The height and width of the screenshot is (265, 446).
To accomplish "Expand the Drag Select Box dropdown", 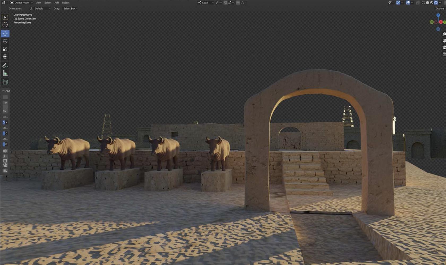I will tap(70, 8).
